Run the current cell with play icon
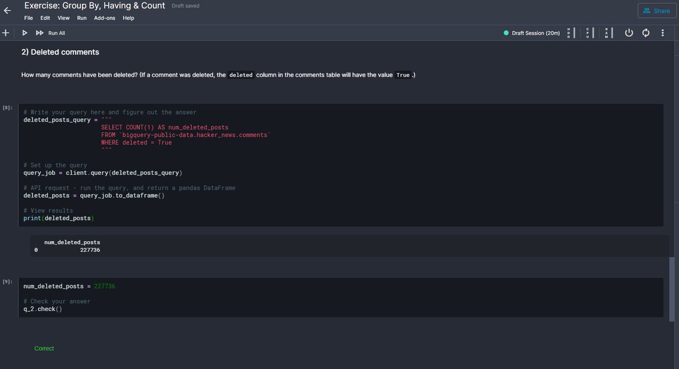Screen dimensions: 679x369 [25, 33]
